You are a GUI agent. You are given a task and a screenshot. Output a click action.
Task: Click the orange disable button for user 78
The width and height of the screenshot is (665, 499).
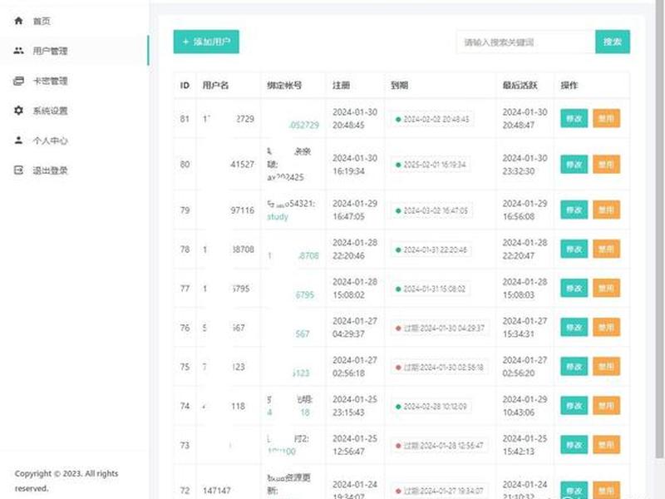(x=606, y=249)
